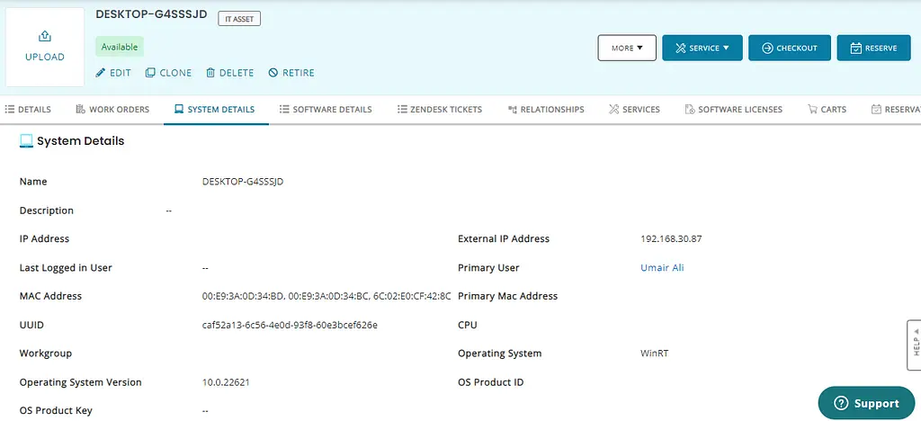This screenshot has width=921, height=421.
Task: Open the Carts tab
Action: tap(827, 110)
